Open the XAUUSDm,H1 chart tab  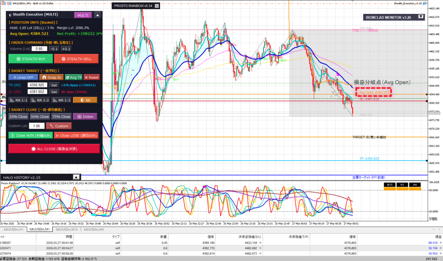[14, 229]
